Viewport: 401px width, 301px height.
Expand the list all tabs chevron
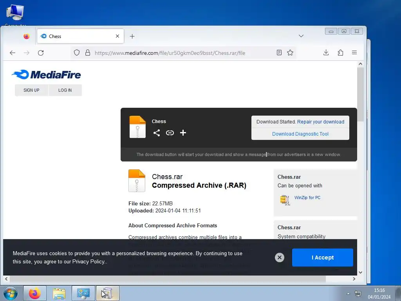pyautogui.click(x=301, y=36)
